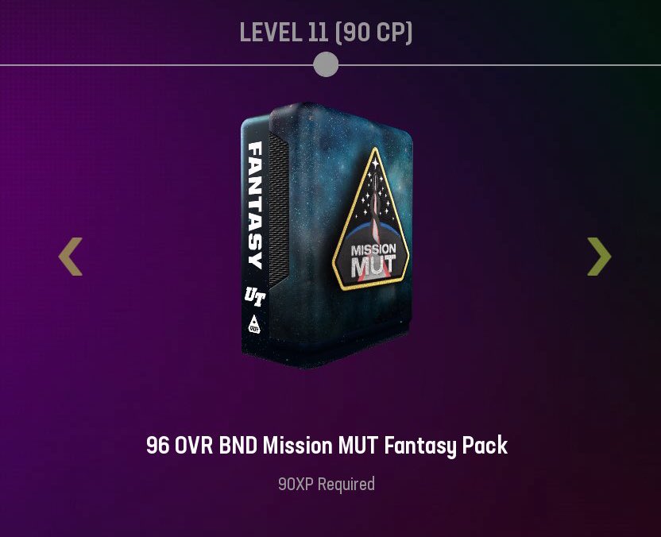Click progress track right of the marker
The image size is (661, 537).
(x=500, y=65)
